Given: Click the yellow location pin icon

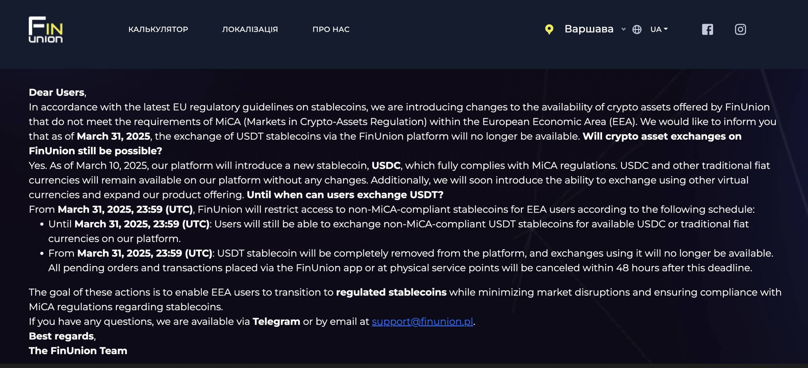Looking at the screenshot, I should point(549,29).
